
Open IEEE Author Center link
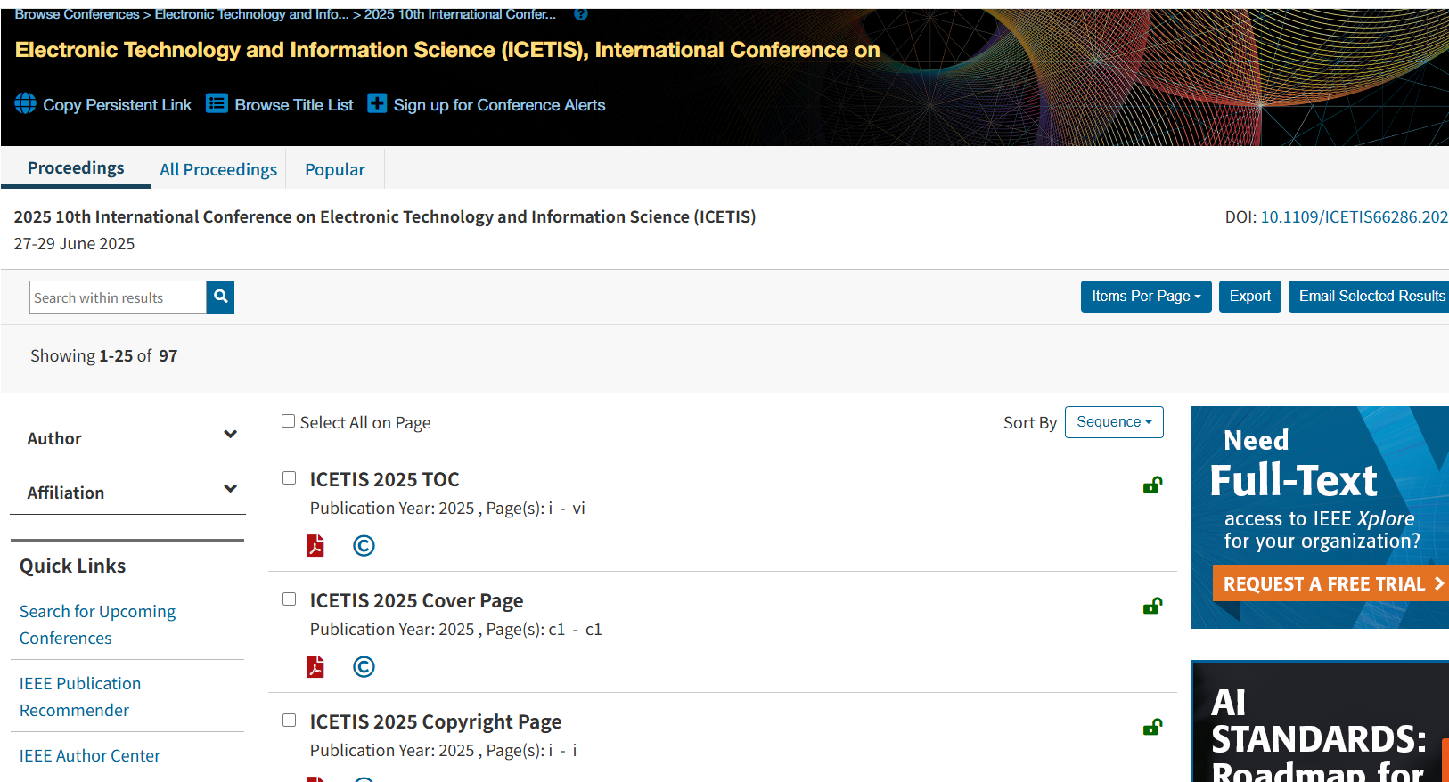[x=90, y=755]
